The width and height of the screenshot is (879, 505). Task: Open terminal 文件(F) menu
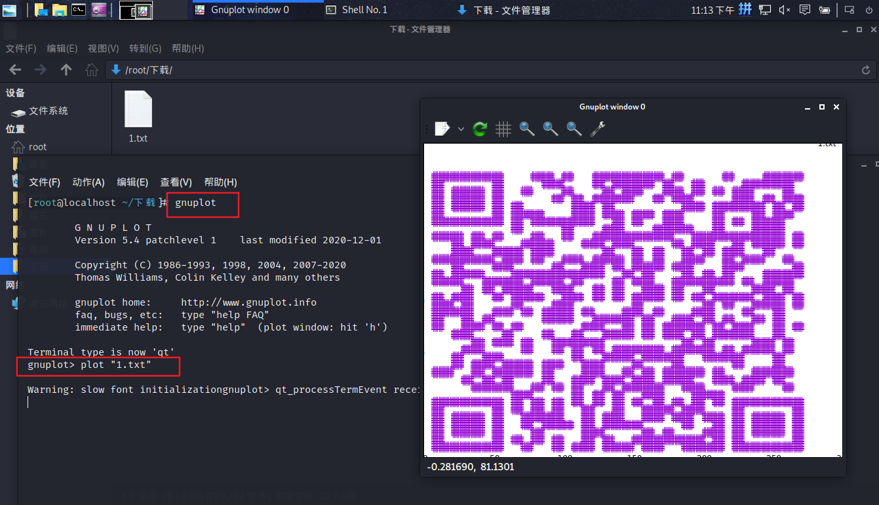tap(45, 182)
